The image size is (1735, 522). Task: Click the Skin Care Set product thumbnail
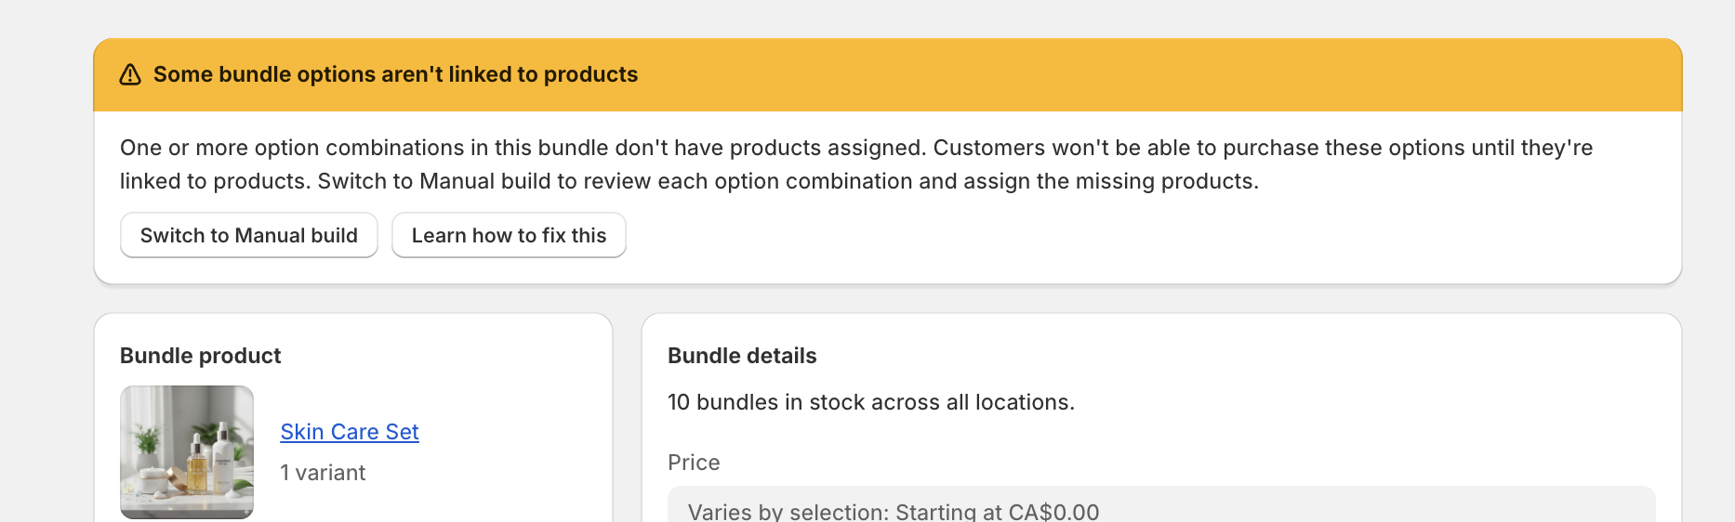187,451
